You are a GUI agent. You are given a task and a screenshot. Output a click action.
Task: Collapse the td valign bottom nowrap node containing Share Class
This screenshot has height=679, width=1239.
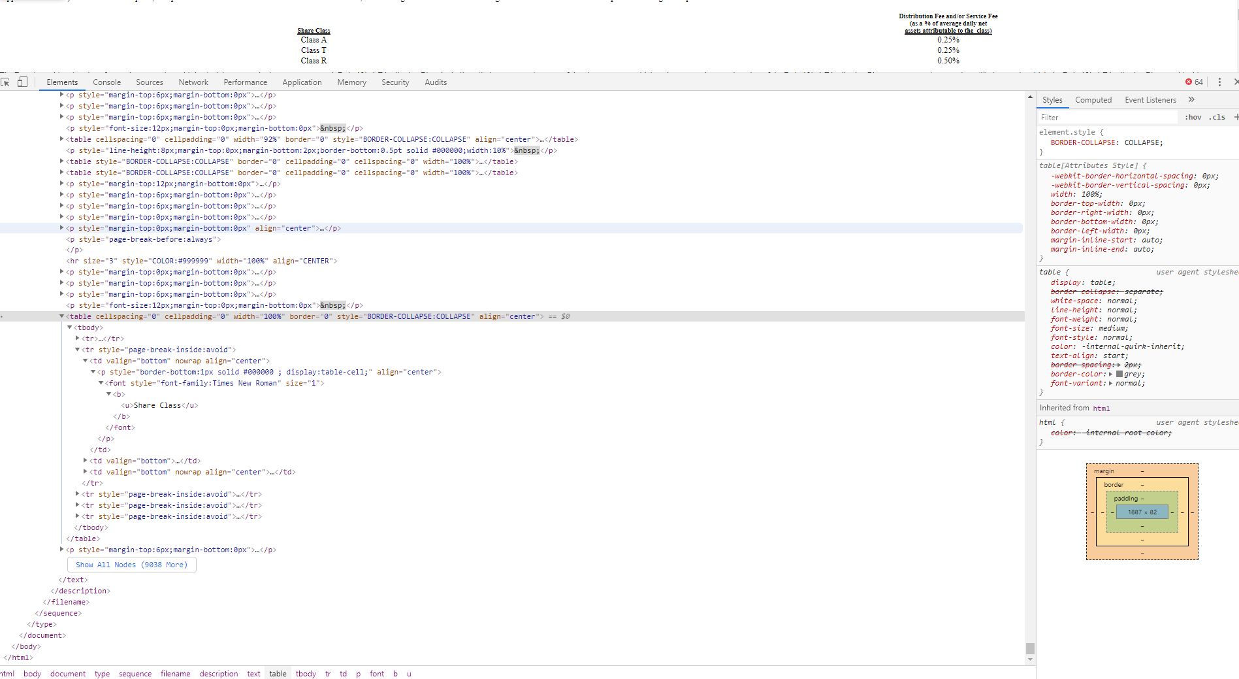click(86, 361)
